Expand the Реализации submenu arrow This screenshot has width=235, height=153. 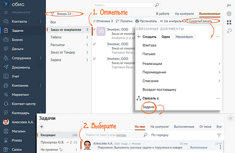[x=219, y=64]
